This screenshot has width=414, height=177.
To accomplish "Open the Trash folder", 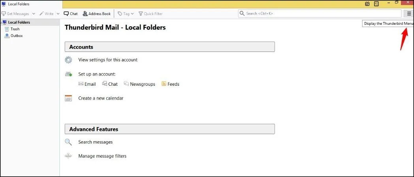I will point(15,29).
